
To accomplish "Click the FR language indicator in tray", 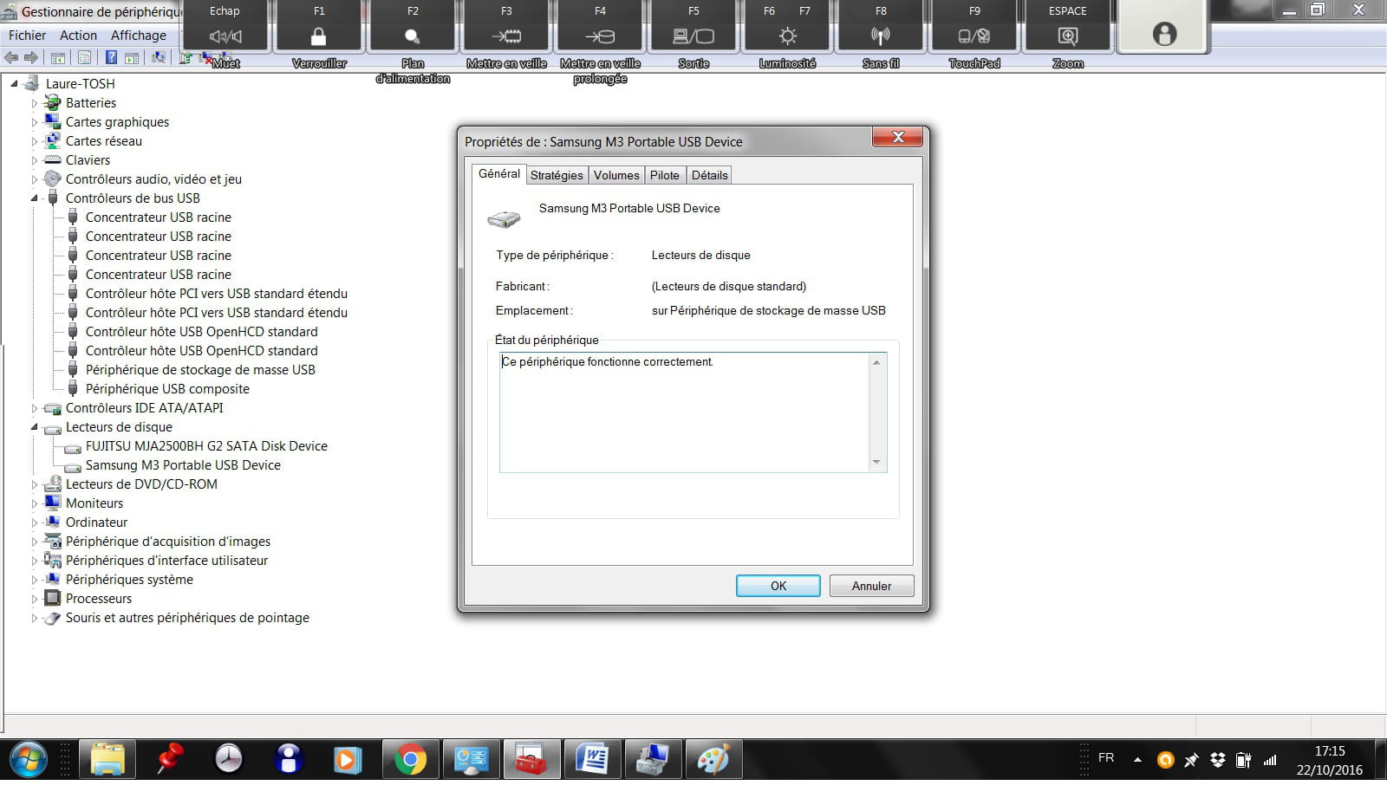I will (1106, 757).
